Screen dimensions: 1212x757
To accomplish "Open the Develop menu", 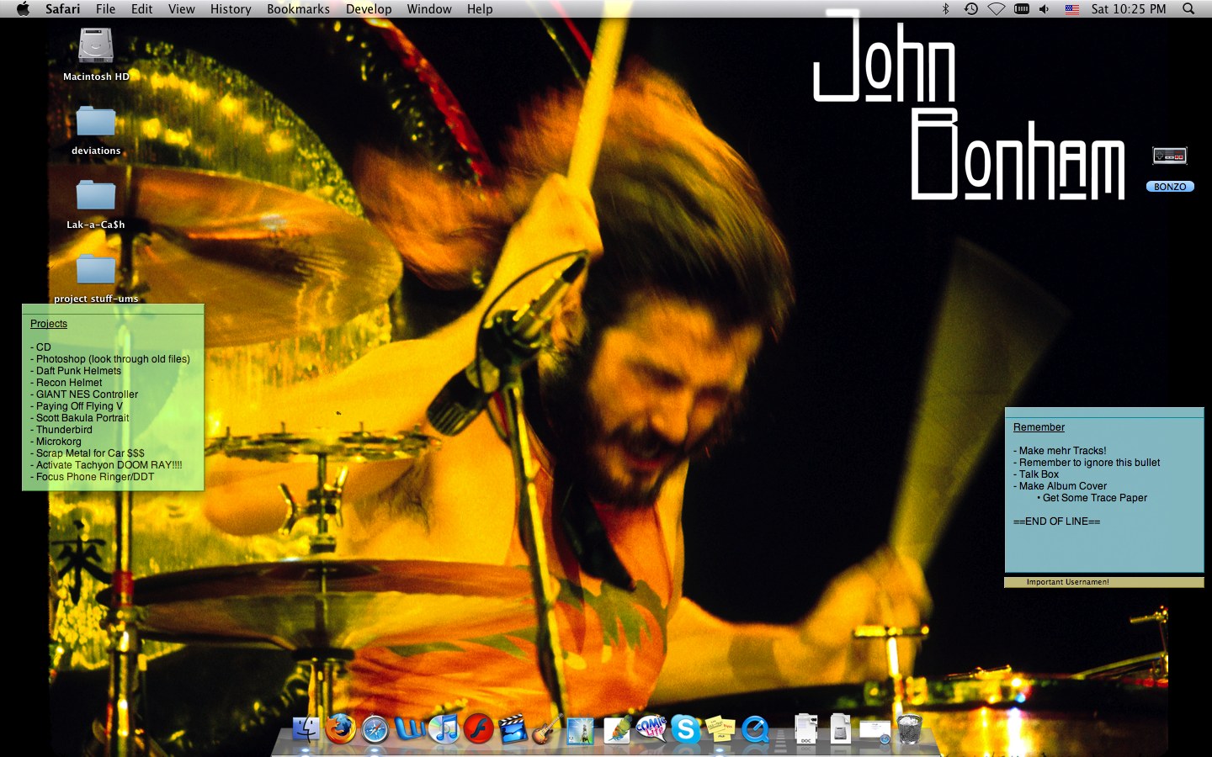I will 369,9.
